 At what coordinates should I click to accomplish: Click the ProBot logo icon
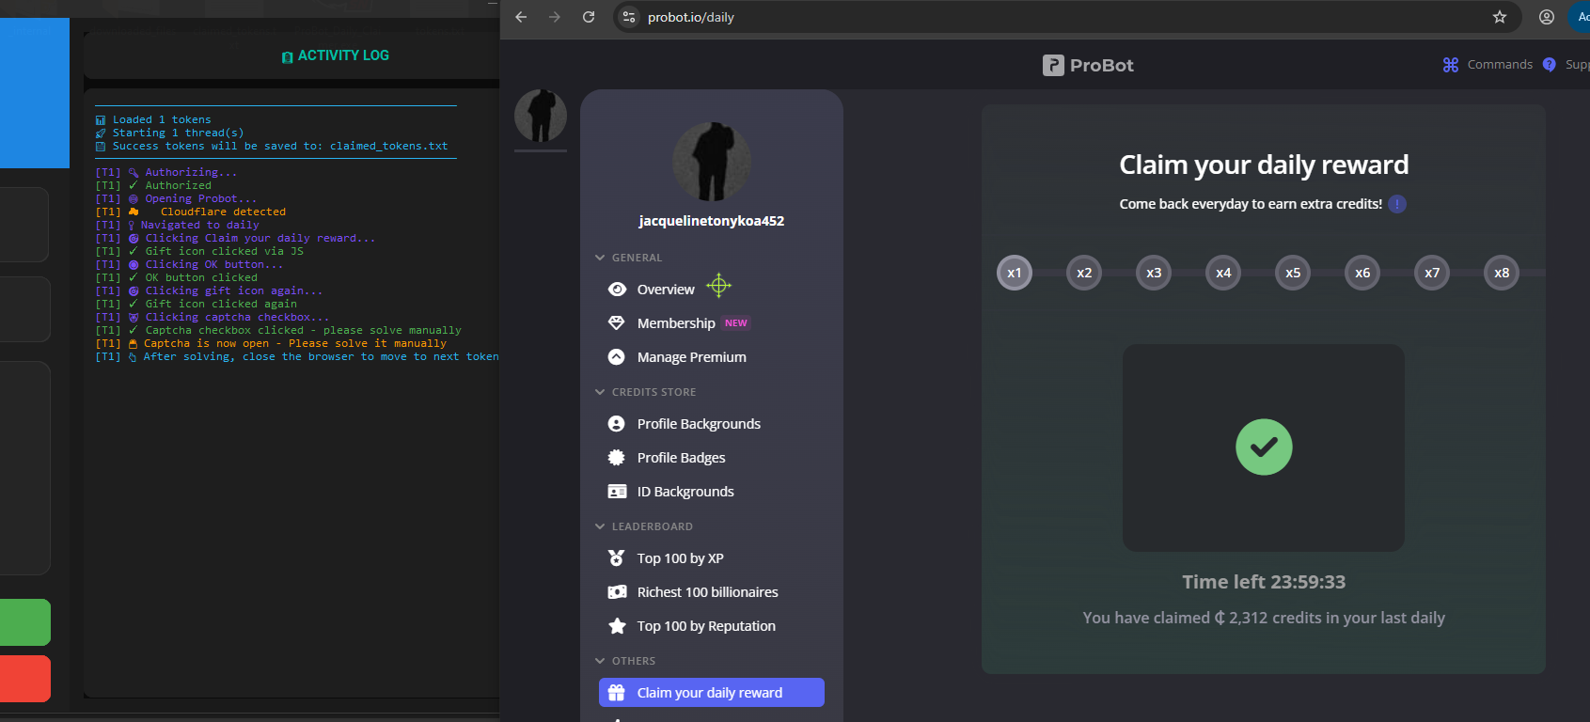click(x=1053, y=65)
